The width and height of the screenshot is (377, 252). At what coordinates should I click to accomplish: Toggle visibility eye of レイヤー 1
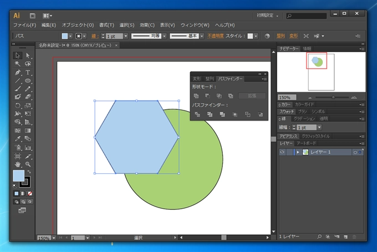pyautogui.click(x=282, y=152)
